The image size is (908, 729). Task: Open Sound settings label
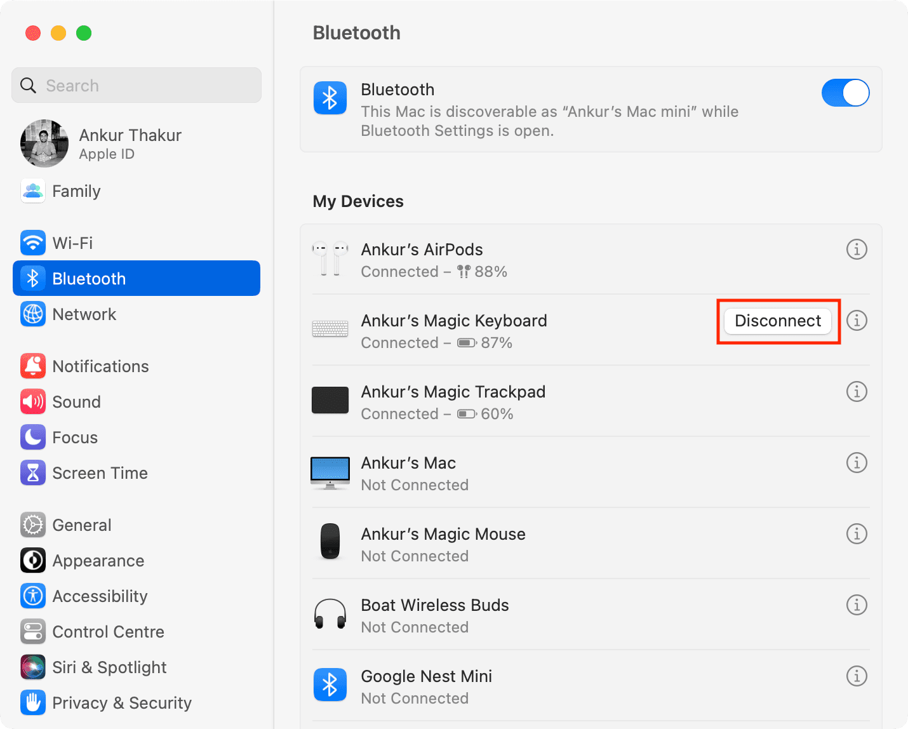(x=77, y=402)
